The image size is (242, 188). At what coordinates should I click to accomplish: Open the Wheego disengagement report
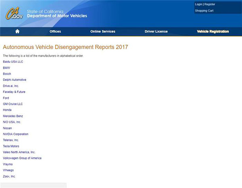(x=8, y=170)
